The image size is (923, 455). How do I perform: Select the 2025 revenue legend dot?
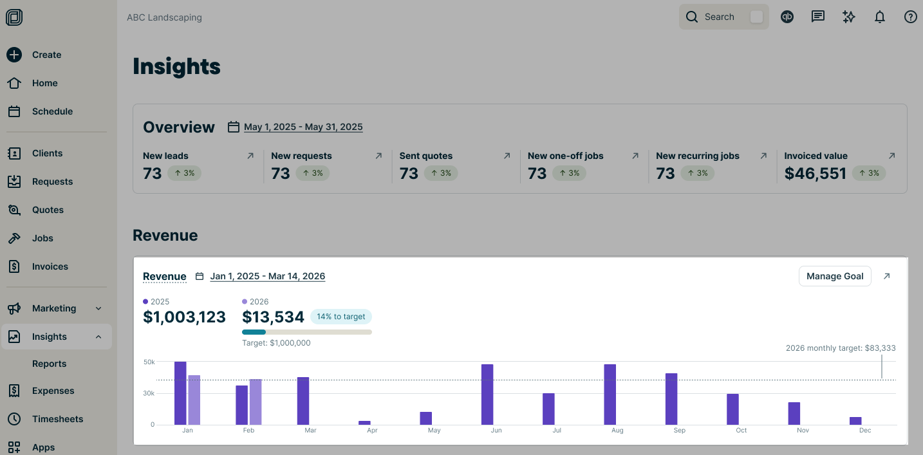tap(145, 301)
